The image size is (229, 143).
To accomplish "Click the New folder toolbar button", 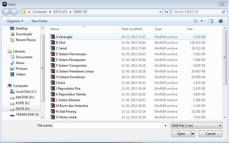I will point(40,21).
